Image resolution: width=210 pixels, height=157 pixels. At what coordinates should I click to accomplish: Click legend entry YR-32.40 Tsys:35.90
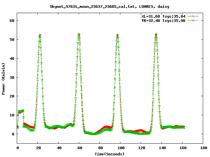pos(163,21)
